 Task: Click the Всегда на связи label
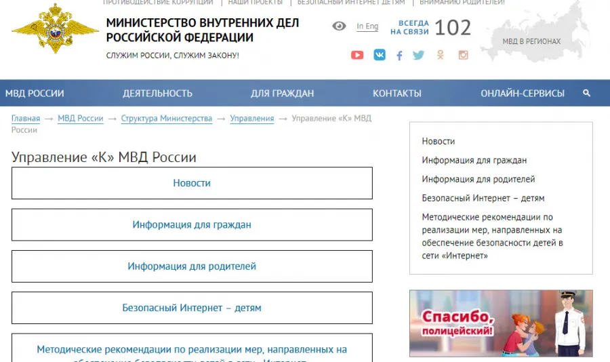pyautogui.click(x=409, y=28)
